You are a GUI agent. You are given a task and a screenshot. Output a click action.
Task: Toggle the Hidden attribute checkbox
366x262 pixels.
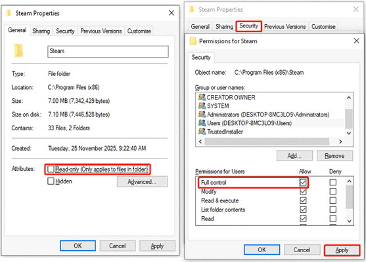click(x=51, y=181)
